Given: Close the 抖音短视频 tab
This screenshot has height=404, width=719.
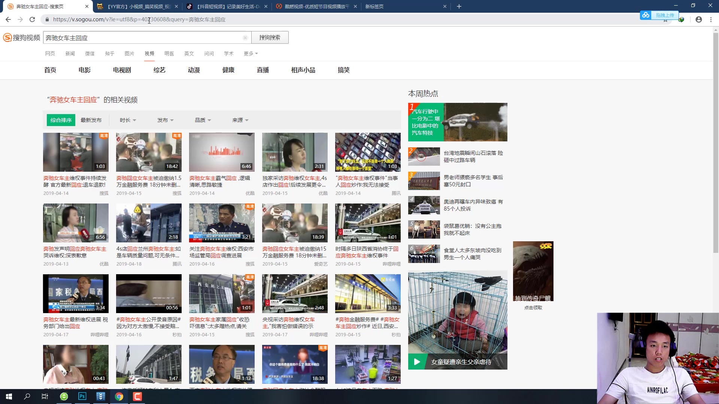Looking at the screenshot, I should pyautogui.click(x=266, y=6).
